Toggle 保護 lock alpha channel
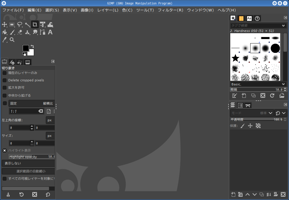Image resolution: width=289 pixels, height=200 pixels. pyautogui.click(x=258, y=126)
